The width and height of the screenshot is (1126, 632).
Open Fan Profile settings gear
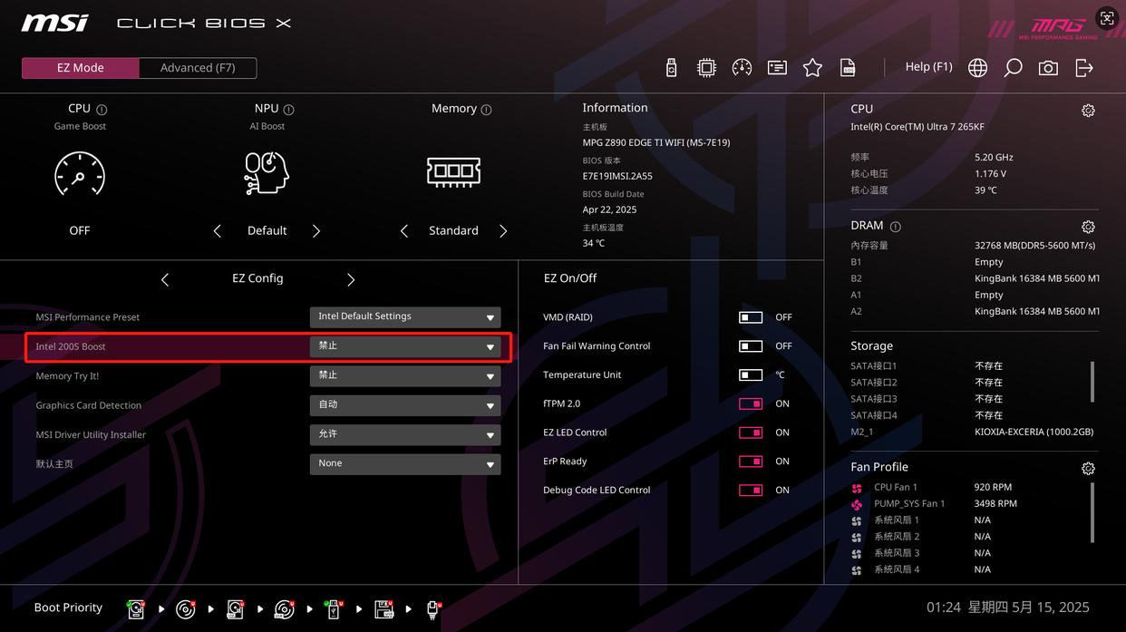point(1088,469)
